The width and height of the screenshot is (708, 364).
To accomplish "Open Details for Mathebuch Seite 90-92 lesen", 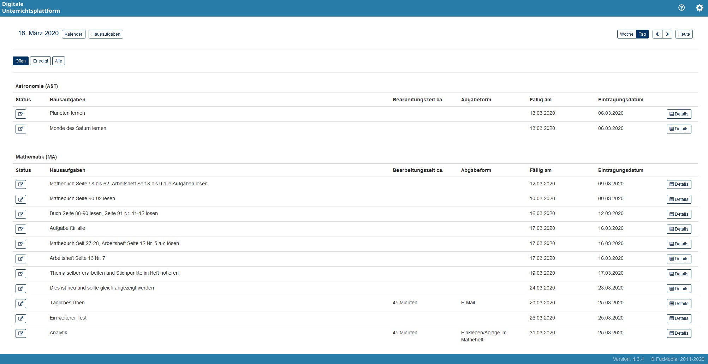I will tap(679, 199).
